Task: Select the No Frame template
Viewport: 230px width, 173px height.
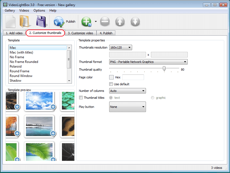Action: [38, 57]
